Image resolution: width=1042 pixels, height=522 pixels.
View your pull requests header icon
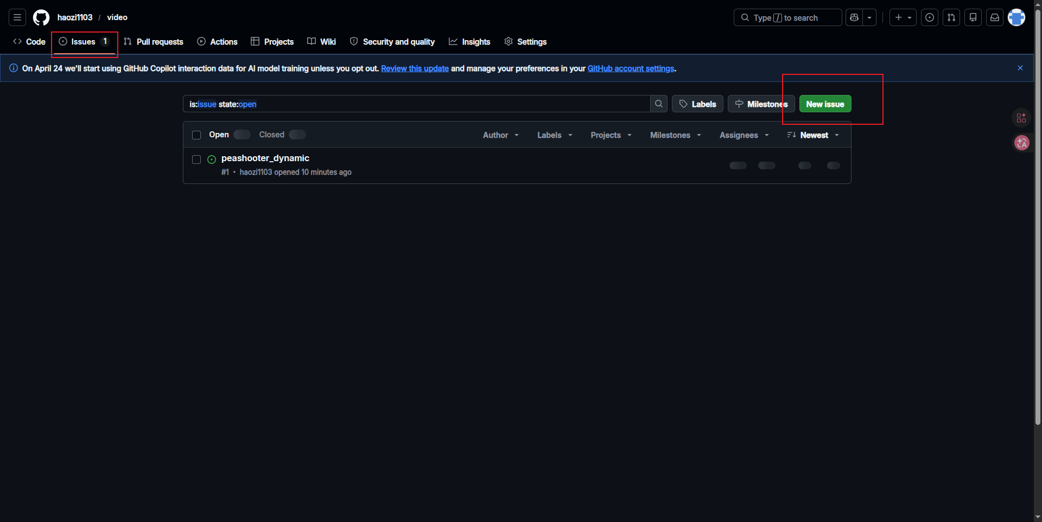point(951,17)
